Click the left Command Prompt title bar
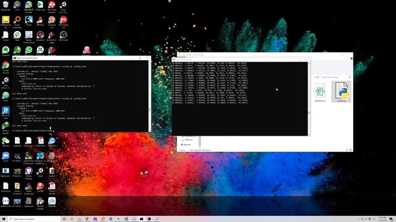The image size is (396, 222). click(82, 58)
